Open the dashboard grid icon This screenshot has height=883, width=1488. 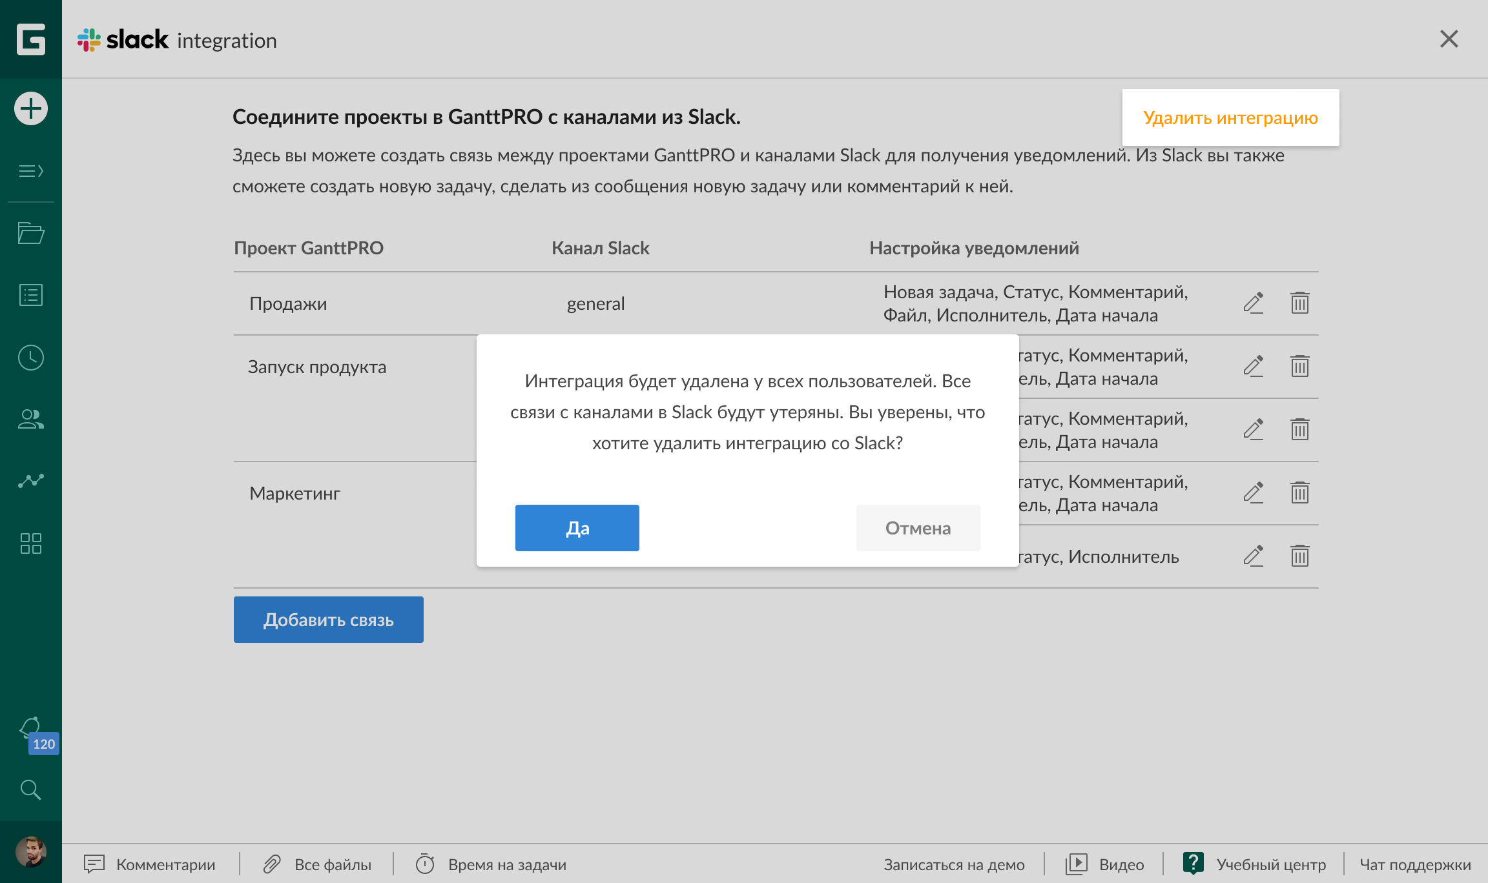point(30,544)
